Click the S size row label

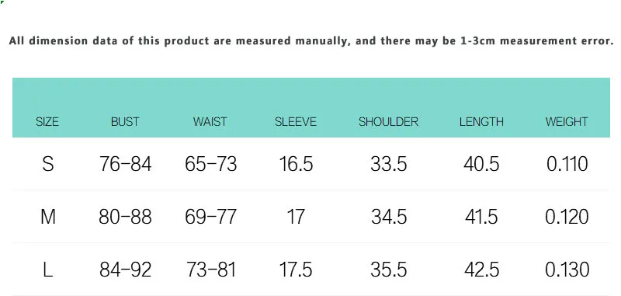coord(48,164)
